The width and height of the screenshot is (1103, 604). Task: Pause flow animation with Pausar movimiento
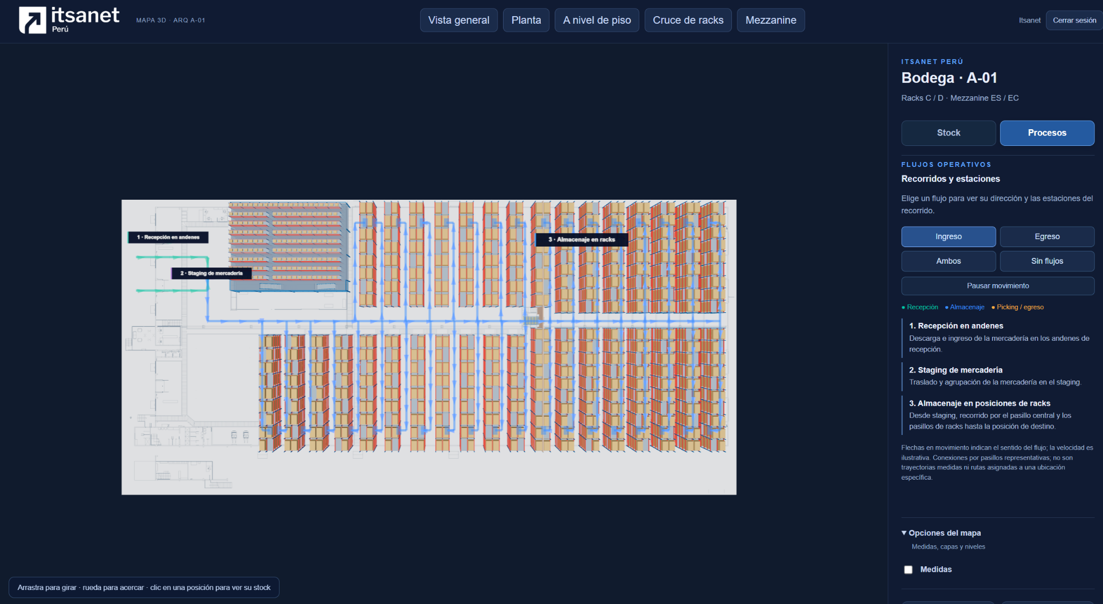[x=998, y=286]
